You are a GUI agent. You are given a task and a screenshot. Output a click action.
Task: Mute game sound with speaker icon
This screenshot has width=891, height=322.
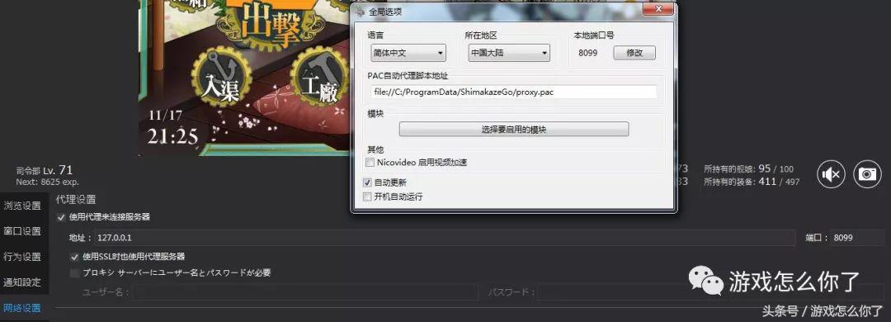[832, 174]
